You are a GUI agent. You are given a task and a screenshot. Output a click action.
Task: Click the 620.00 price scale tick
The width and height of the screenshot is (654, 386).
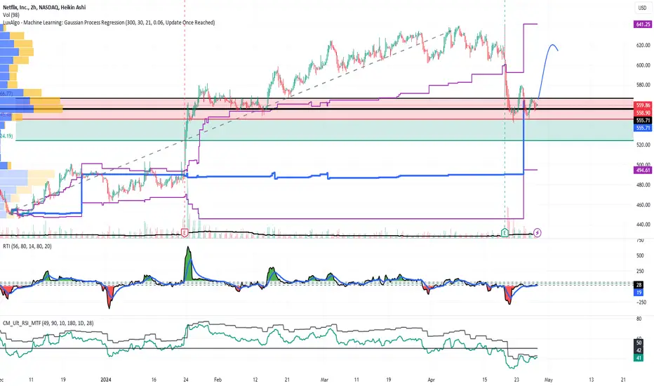tap(643, 45)
